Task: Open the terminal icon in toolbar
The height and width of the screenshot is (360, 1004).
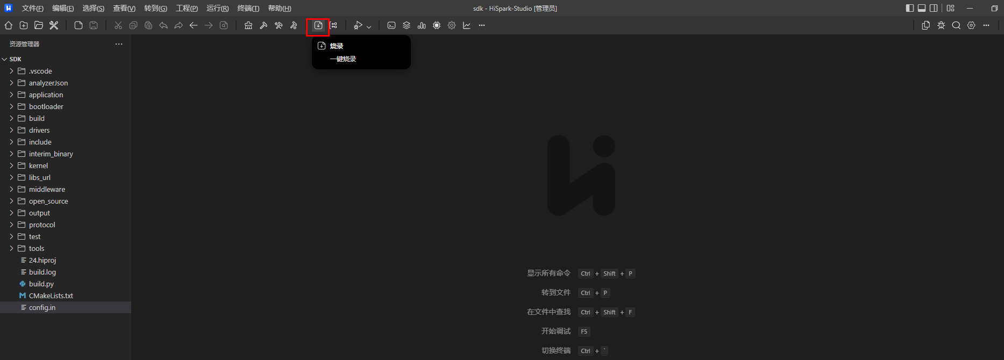Action: 391,25
